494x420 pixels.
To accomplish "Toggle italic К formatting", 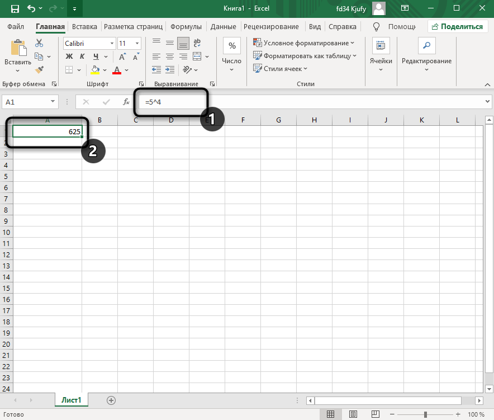I will click(83, 56).
